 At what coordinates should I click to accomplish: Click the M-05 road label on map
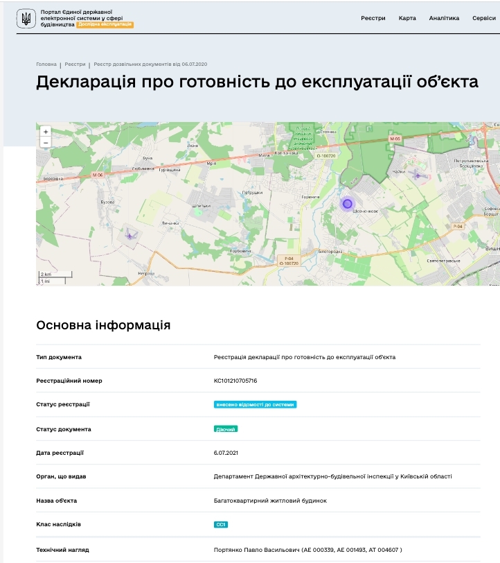coord(395,139)
